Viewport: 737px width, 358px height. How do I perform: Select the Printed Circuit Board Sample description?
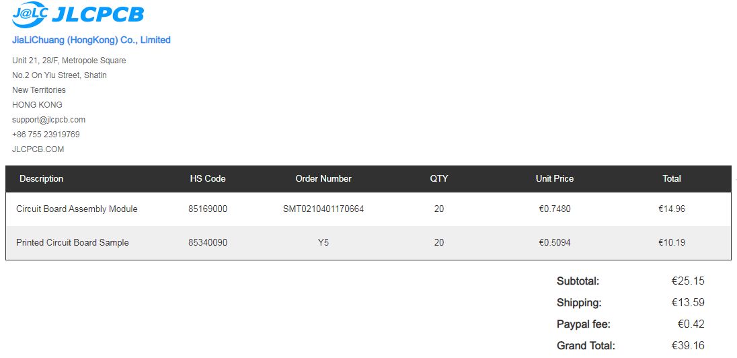click(73, 242)
